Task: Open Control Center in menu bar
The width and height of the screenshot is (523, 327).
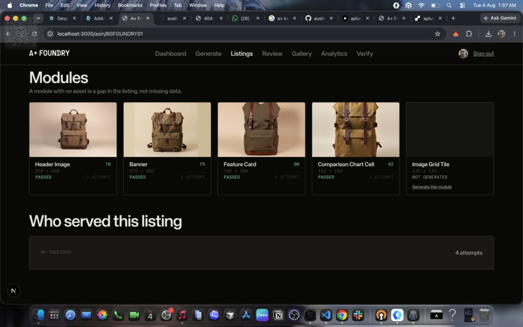Action: tap(462, 5)
